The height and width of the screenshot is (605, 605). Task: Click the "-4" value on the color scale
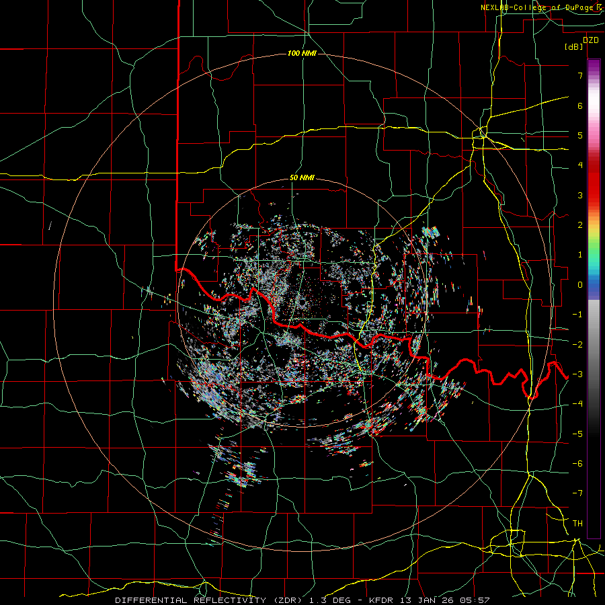577,404
